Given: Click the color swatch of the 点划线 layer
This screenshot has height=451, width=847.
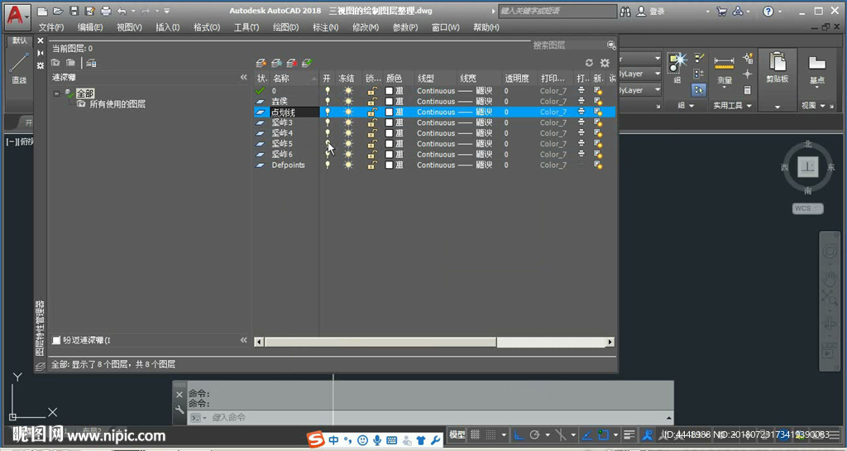Looking at the screenshot, I should (x=389, y=112).
